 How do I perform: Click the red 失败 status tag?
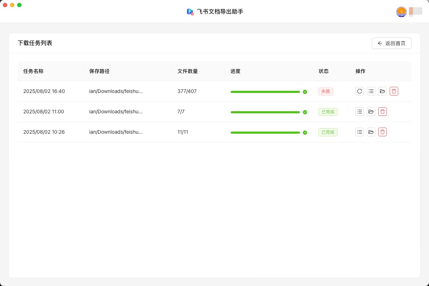(x=326, y=92)
